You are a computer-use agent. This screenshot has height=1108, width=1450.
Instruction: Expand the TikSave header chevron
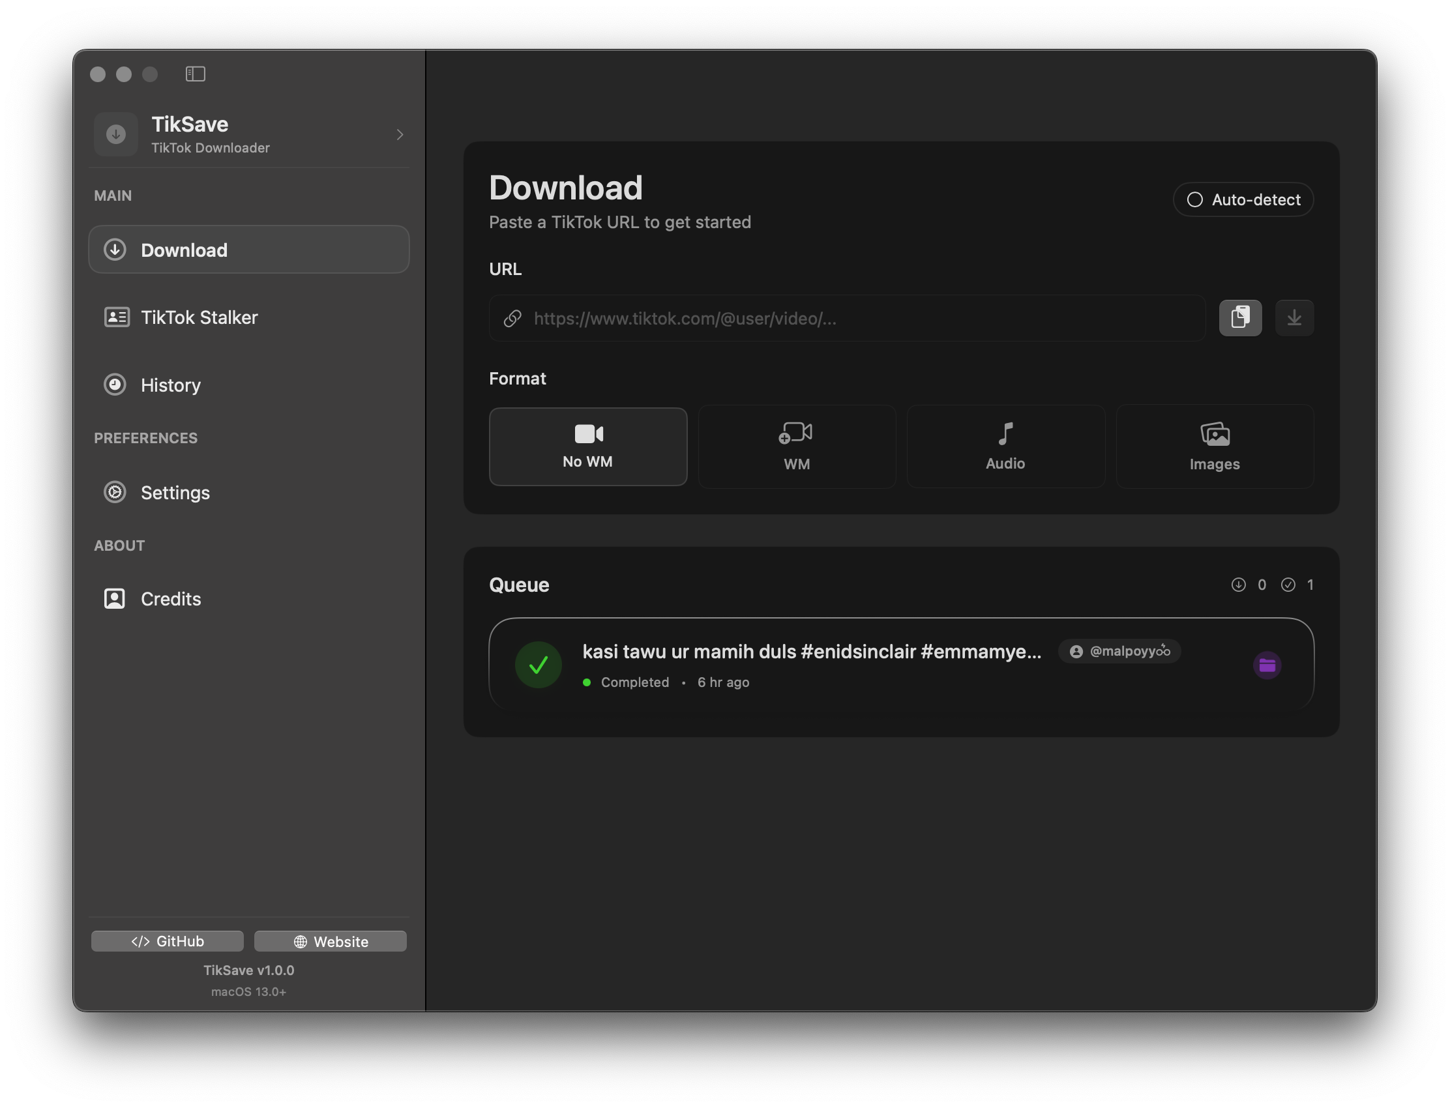(400, 134)
